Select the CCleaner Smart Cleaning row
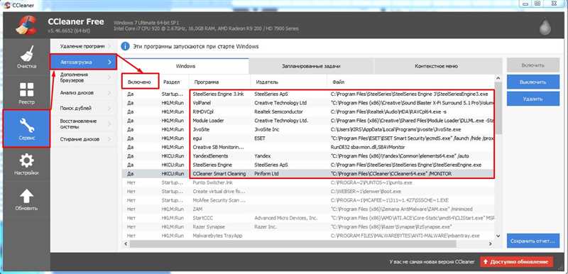Viewport: 568px width, 274px height. (x=308, y=174)
